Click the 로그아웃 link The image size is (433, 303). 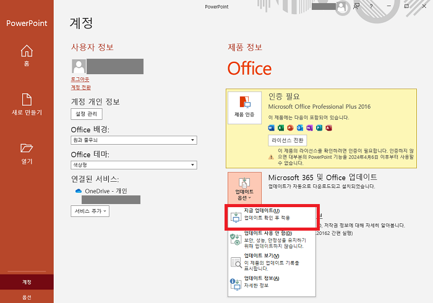point(80,80)
